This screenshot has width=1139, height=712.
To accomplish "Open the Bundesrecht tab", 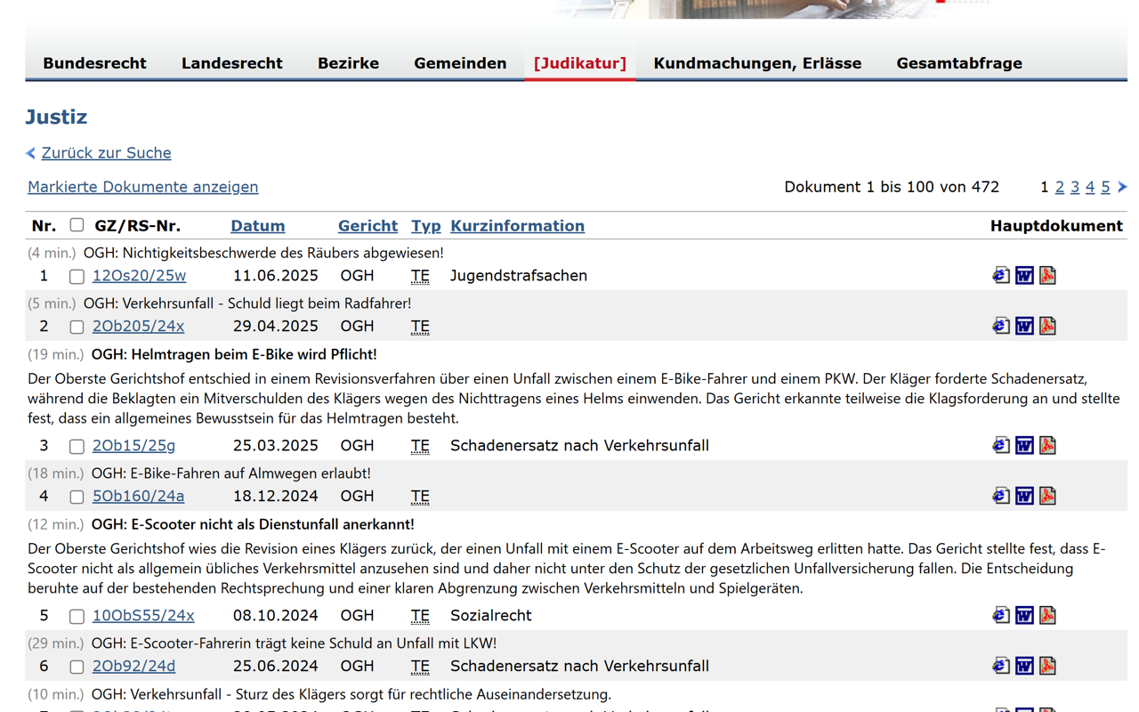I will [94, 63].
